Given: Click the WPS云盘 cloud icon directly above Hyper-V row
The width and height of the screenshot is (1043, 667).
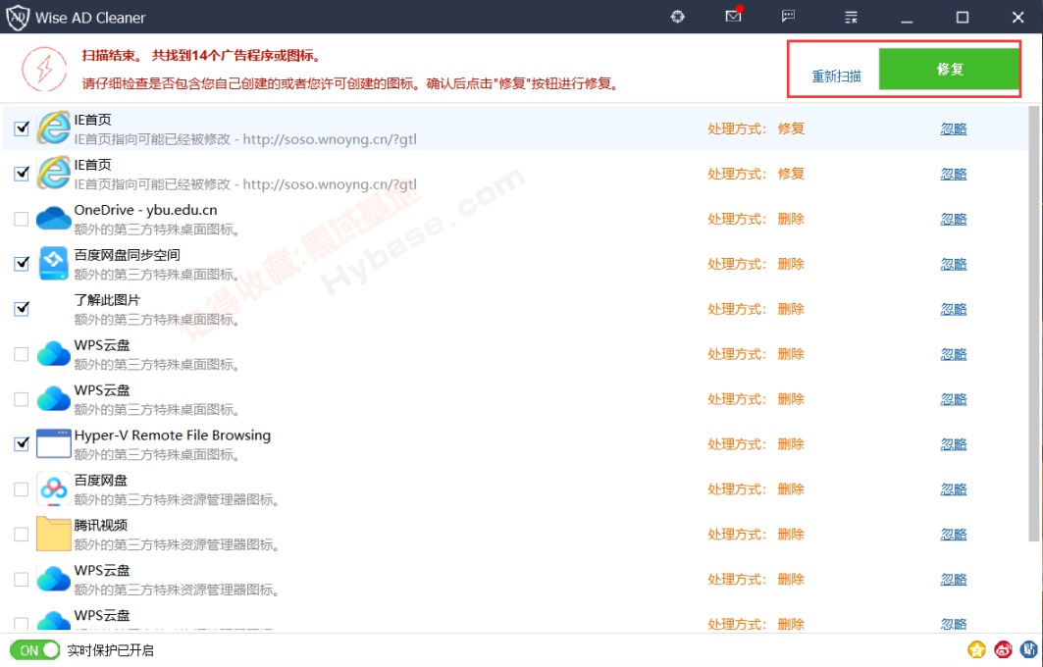Looking at the screenshot, I should [53, 398].
